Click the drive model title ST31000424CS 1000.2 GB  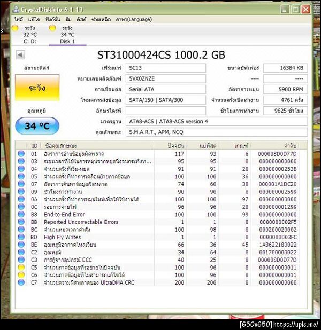point(161,55)
